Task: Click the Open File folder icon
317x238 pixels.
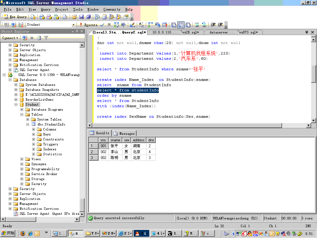Action: [74, 17]
